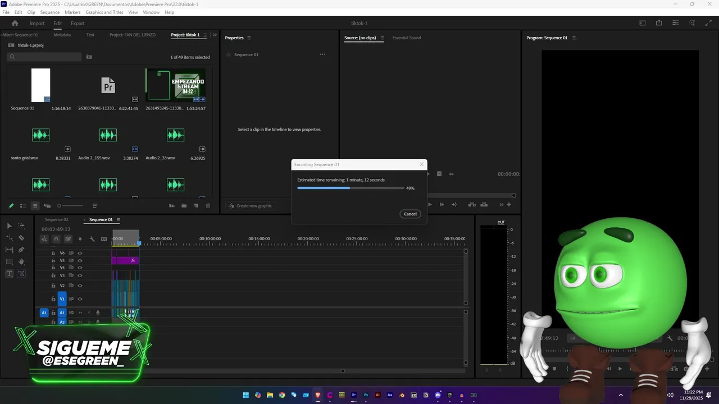Expand Source monitor button overflow chevrons
The height and width of the screenshot is (404, 719).
(x=502, y=205)
